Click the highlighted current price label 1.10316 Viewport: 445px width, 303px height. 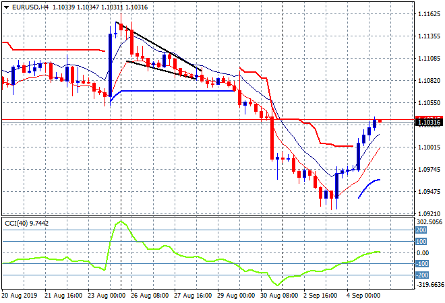[x=430, y=123]
